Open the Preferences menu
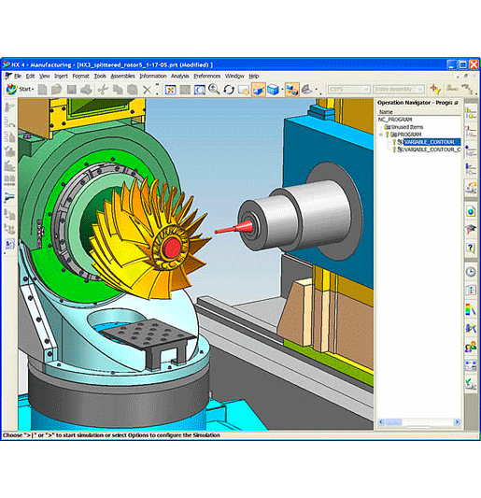Image resolution: width=481 pixels, height=498 pixels. coord(207,76)
